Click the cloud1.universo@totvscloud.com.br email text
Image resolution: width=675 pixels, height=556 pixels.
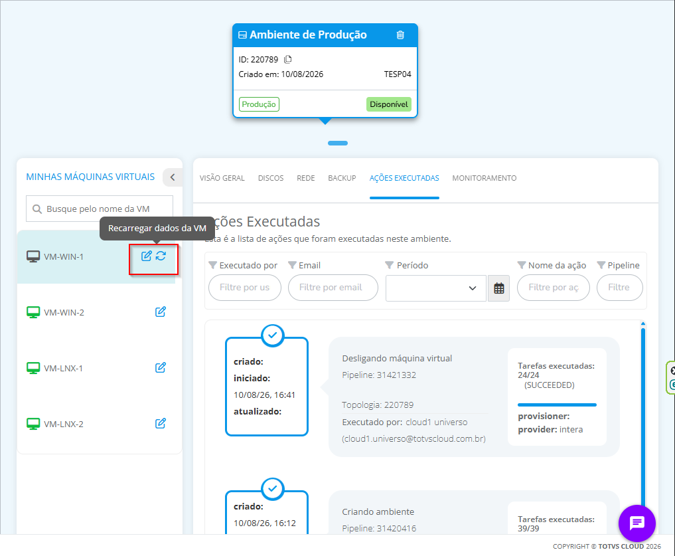point(413,439)
